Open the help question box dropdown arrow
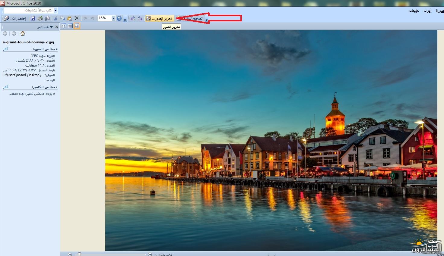Image resolution: width=444 pixels, height=256 pixels. pyautogui.click(x=55, y=10)
